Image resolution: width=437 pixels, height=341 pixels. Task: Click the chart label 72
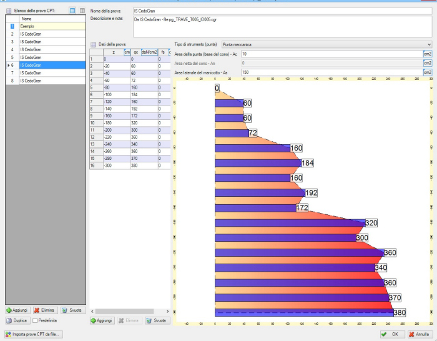pyautogui.click(x=253, y=133)
